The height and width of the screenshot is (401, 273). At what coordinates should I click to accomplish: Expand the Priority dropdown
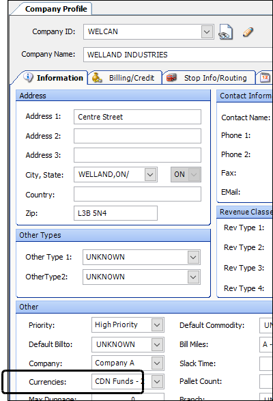157,325
